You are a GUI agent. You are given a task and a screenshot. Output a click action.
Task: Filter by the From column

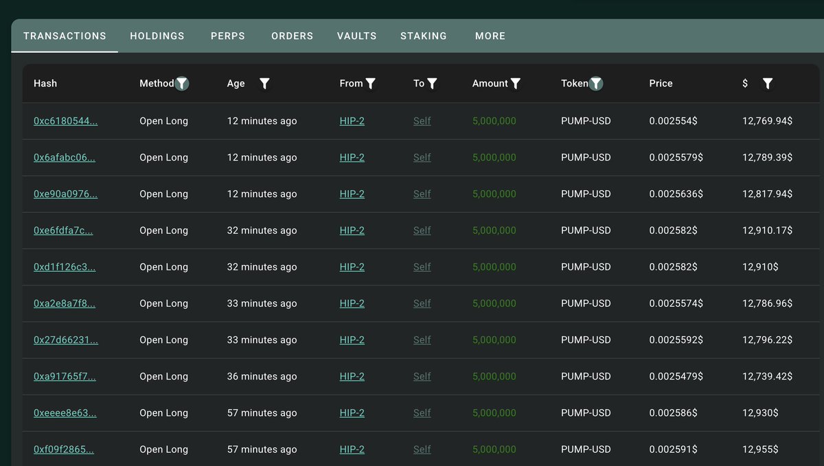coord(371,84)
